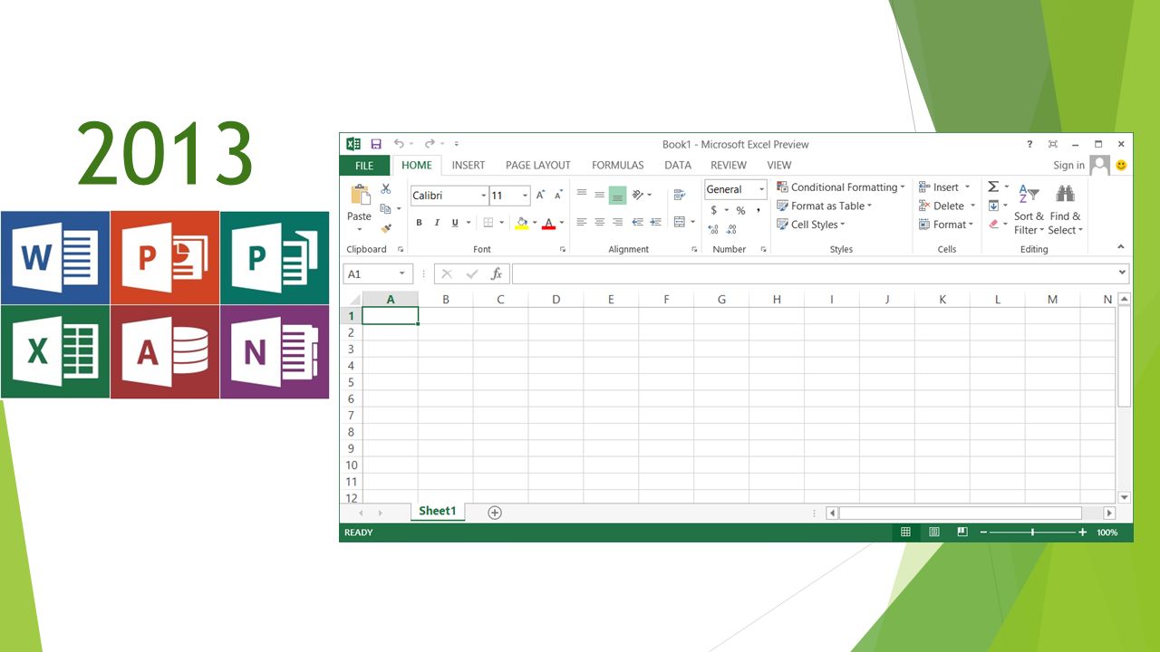Cut selection with the scissors icon
Viewport: 1160px width, 652px height.
coord(385,189)
